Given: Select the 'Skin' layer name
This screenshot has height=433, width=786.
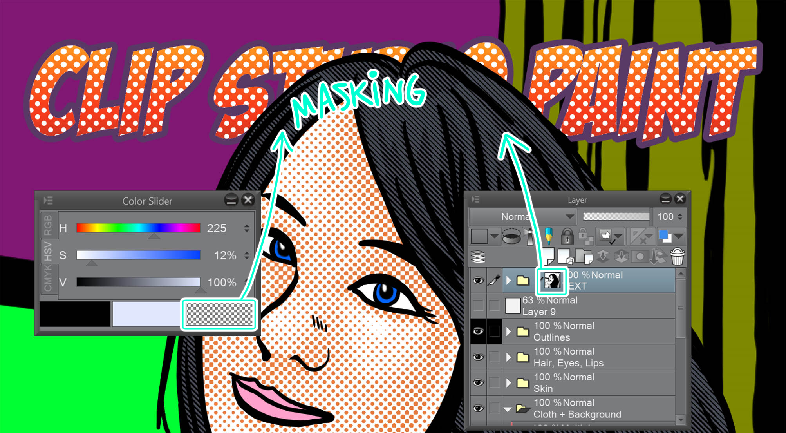Looking at the screenshot, I should coord(543,389).
